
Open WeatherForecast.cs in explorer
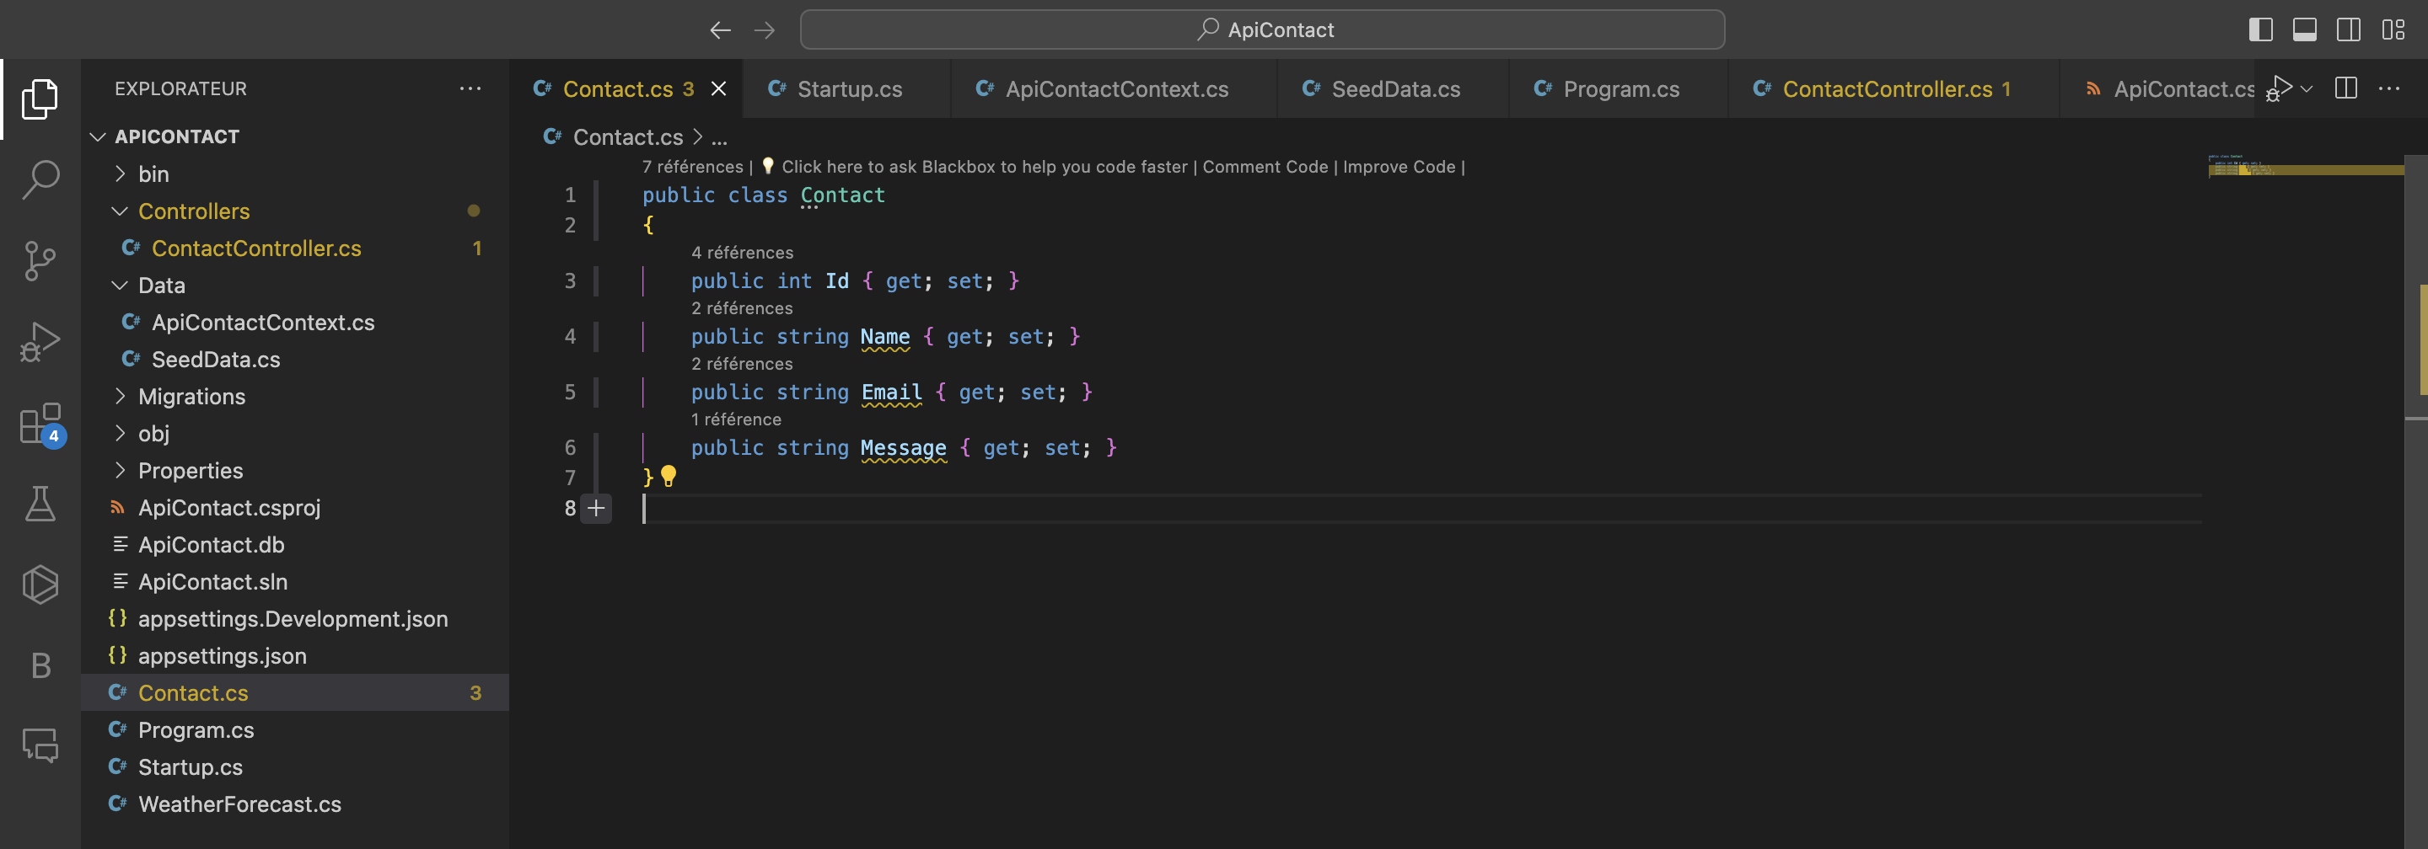tap(296, 804)
